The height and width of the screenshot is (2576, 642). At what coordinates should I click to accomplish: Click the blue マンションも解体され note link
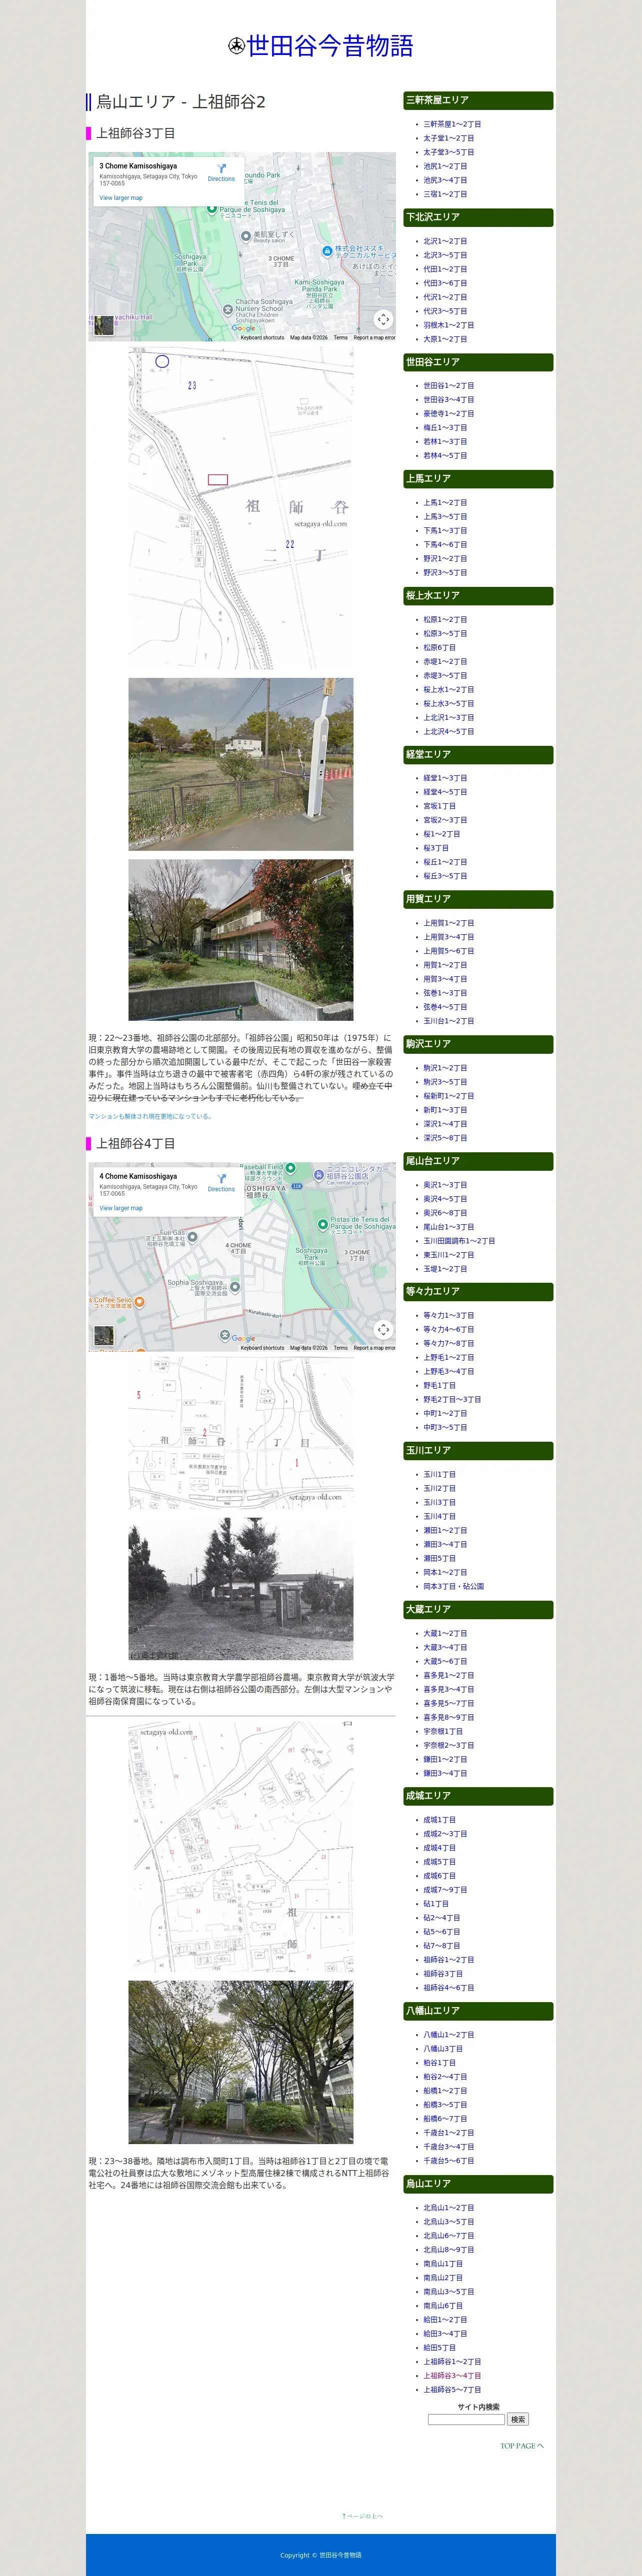pyautogui.click(x=150, y=1116)
